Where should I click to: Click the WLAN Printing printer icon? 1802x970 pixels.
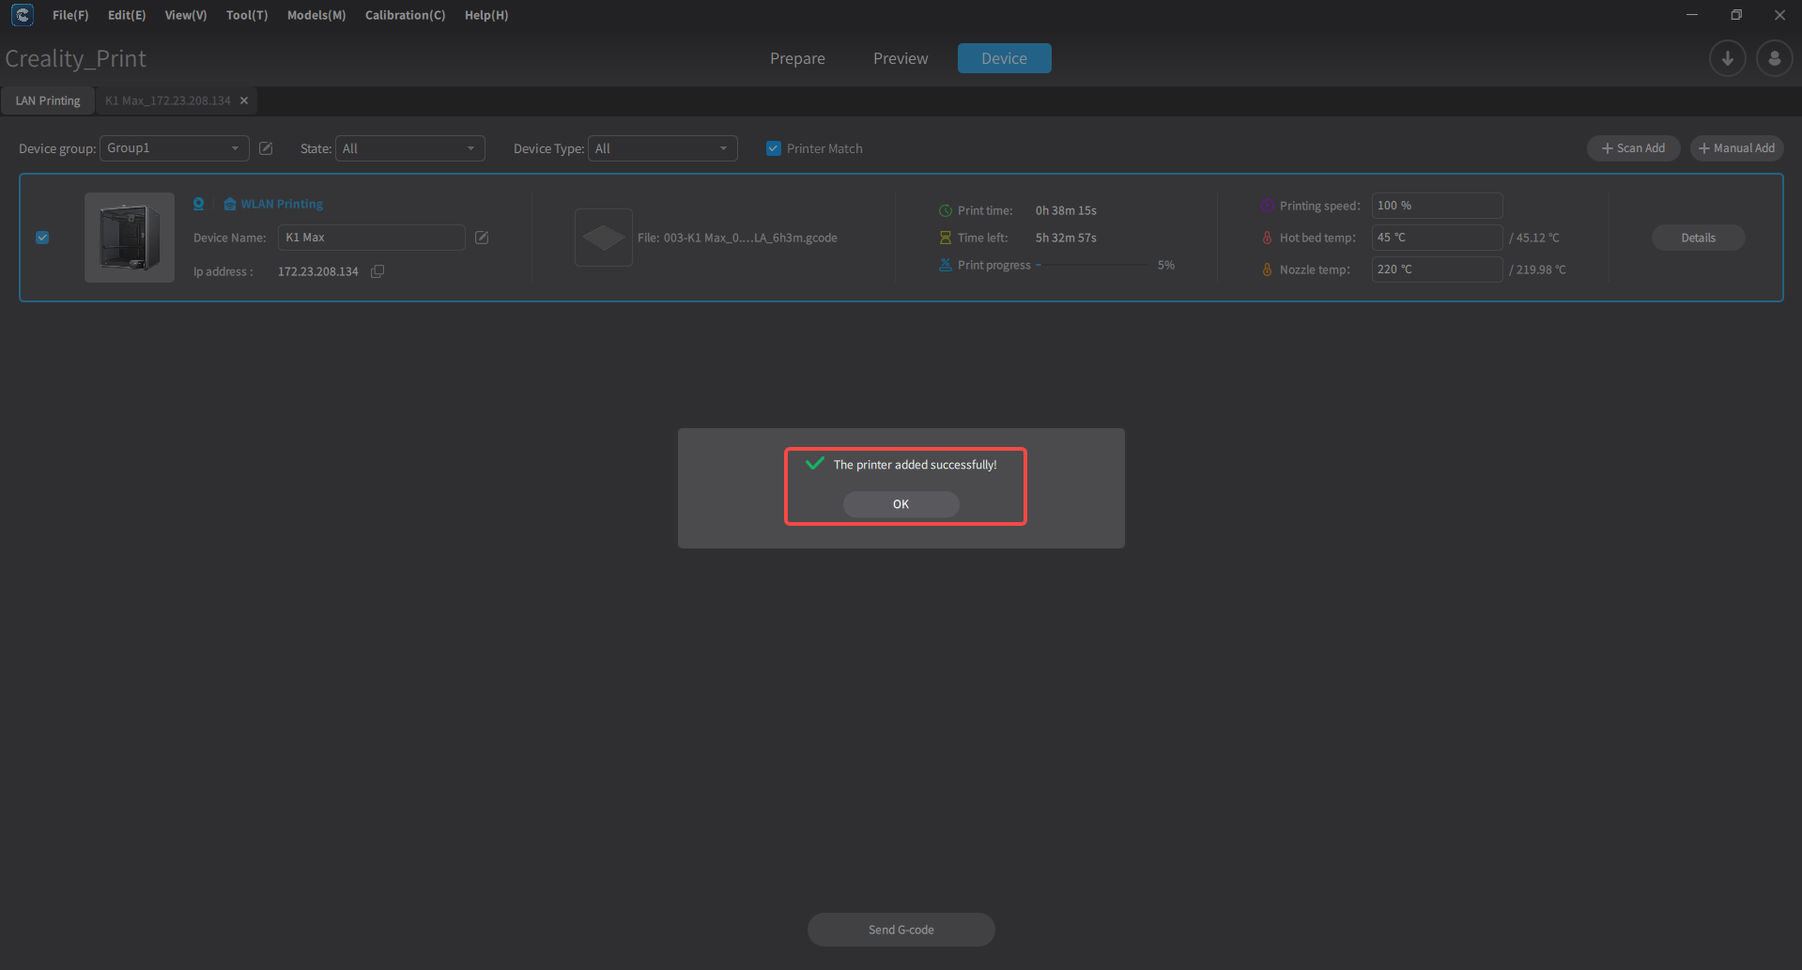point(229,204)
